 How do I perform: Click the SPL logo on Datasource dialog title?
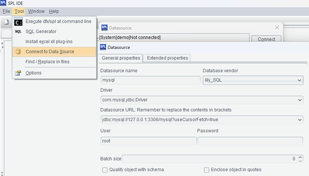(103, 47)
